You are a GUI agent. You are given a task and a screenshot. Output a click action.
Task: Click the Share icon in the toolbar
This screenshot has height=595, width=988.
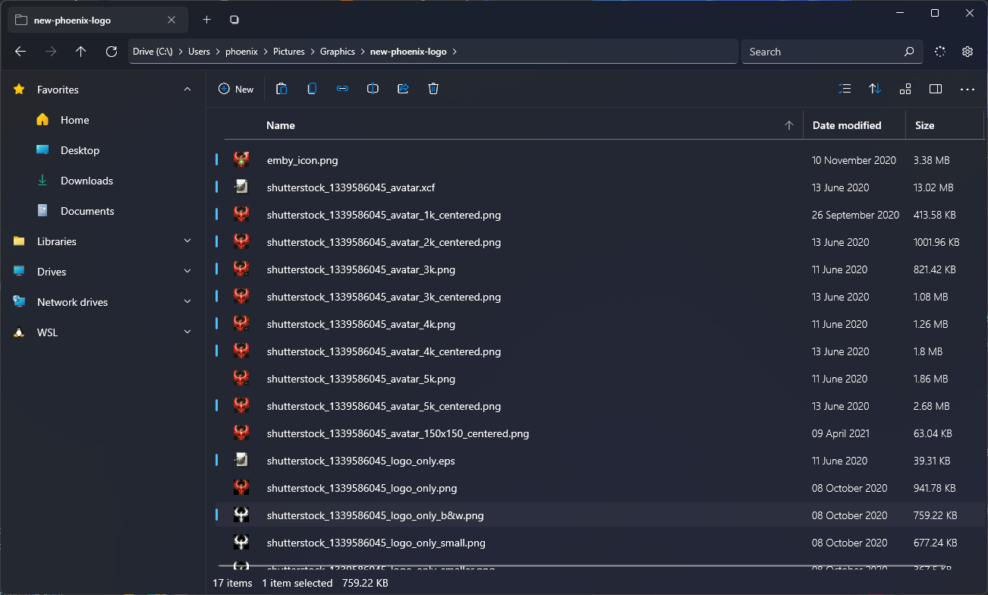point(403,89)
